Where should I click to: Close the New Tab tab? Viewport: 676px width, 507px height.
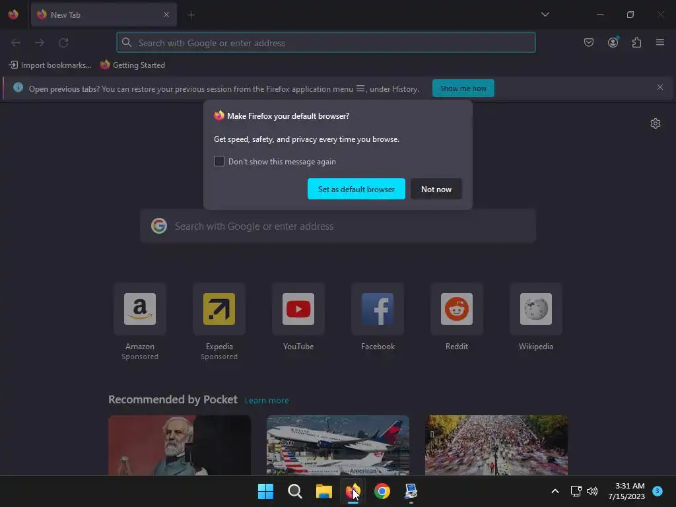pyautogui.click(x=166, y=15)
